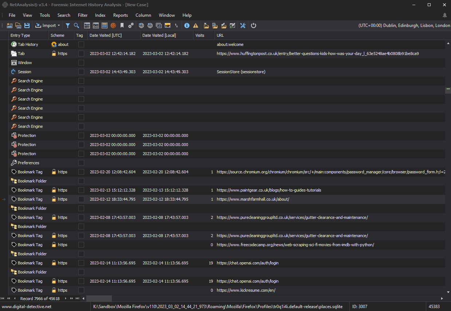This screenshot has height=311, width=451.
Task: Click the power exit toolbar icon
Action: tap(254, 25)
